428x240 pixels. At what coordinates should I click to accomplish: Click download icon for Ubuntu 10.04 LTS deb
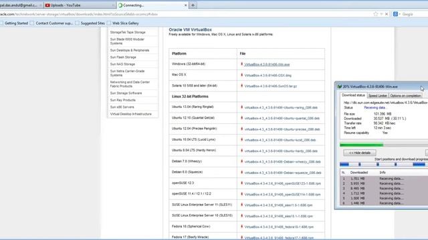241,139
